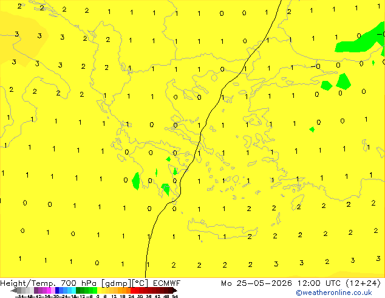Select the bright yellow legend swatch at 0

click(x=99, y=290)
